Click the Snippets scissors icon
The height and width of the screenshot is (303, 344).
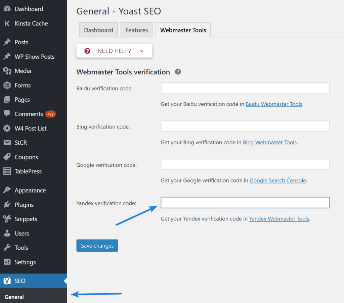pos(7,219)
